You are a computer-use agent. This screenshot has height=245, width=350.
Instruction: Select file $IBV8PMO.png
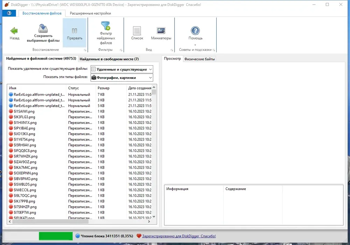pos(26,179)
